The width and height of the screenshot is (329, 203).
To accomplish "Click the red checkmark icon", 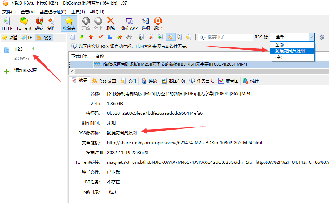I will click(101, 37).
